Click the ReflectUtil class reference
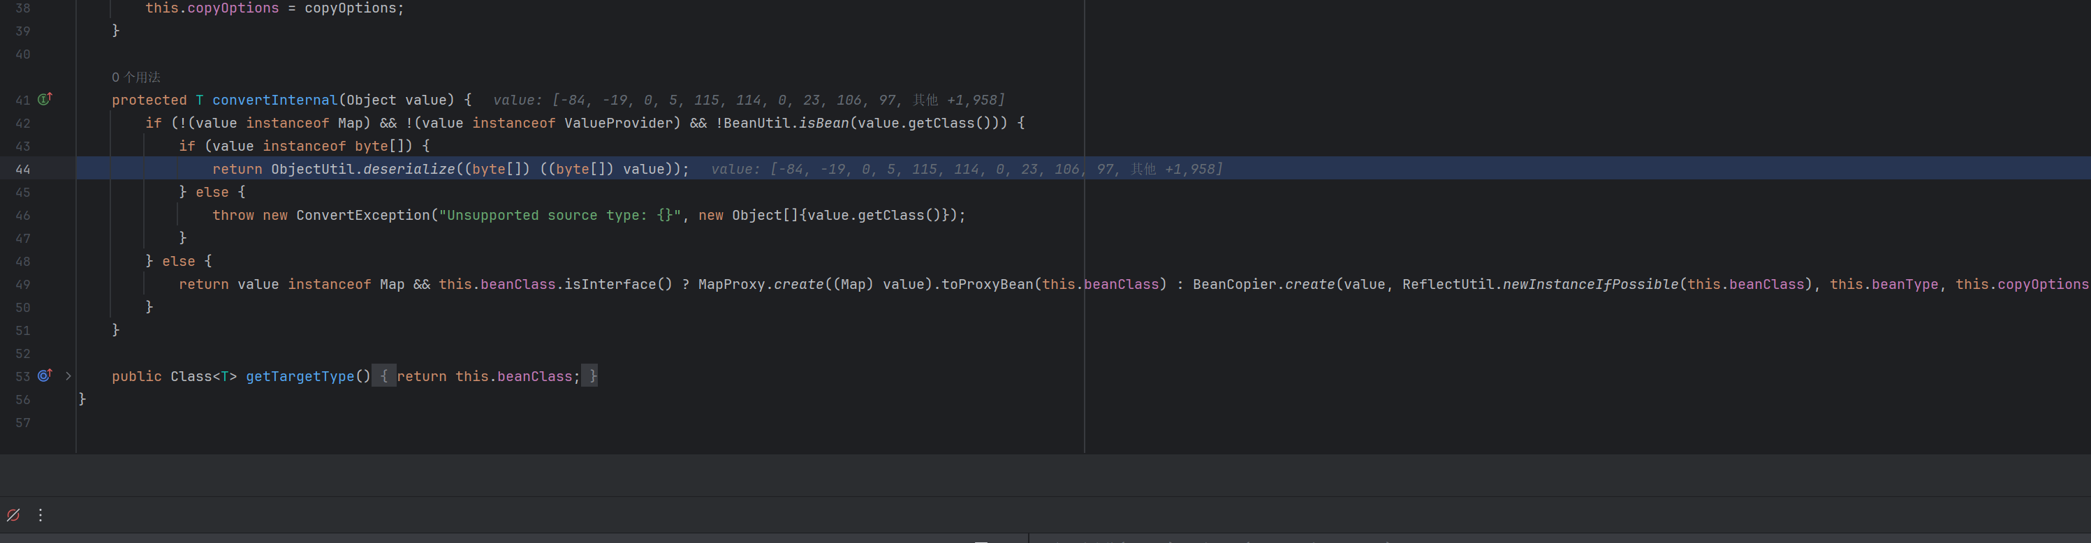2091x543 pixels. [x=1448, y=284]
